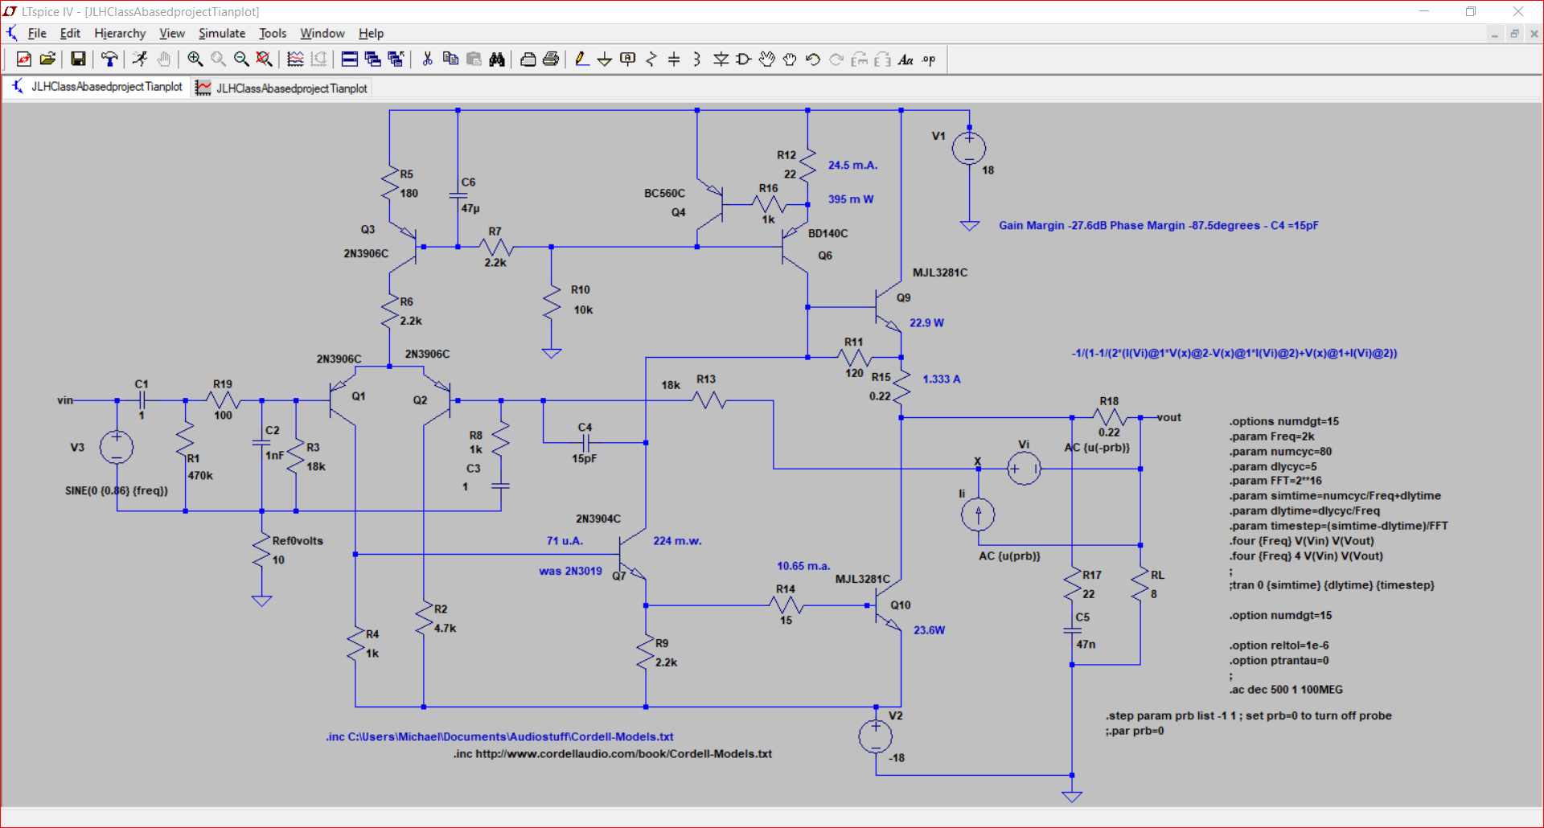Click the V1 voltage source symbol
The image size is (1544, 828).
(969, 149)
